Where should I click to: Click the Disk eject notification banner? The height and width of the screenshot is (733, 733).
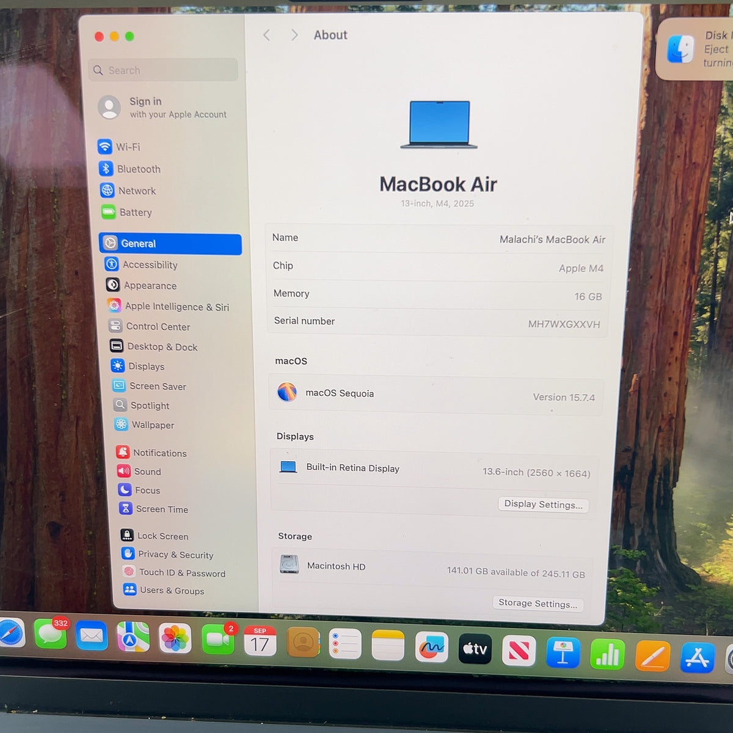[x=695, y=49]
